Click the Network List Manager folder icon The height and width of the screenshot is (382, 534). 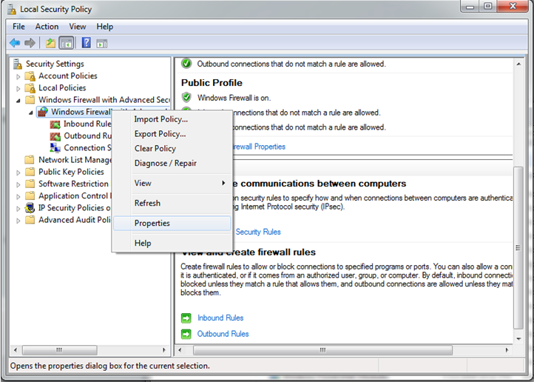[x=30, y=160]
